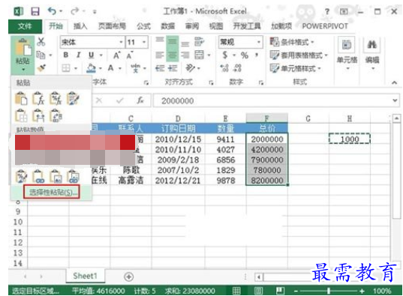The width and height of the screenshot is (403, 296).
Task: Click the zoom slider handle
Action: [329, 291]
